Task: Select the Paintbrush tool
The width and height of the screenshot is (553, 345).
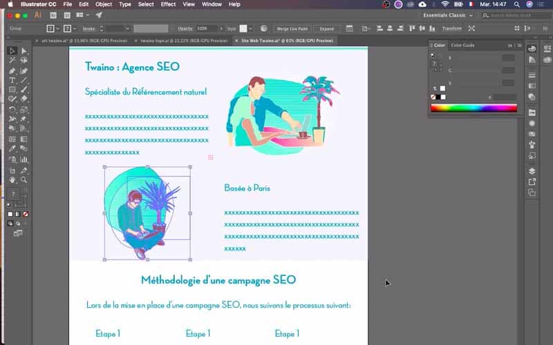Action: [x=24, y=90]
